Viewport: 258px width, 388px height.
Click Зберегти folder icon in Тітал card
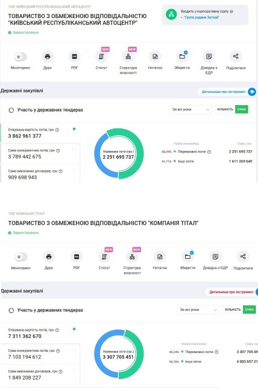187,256
